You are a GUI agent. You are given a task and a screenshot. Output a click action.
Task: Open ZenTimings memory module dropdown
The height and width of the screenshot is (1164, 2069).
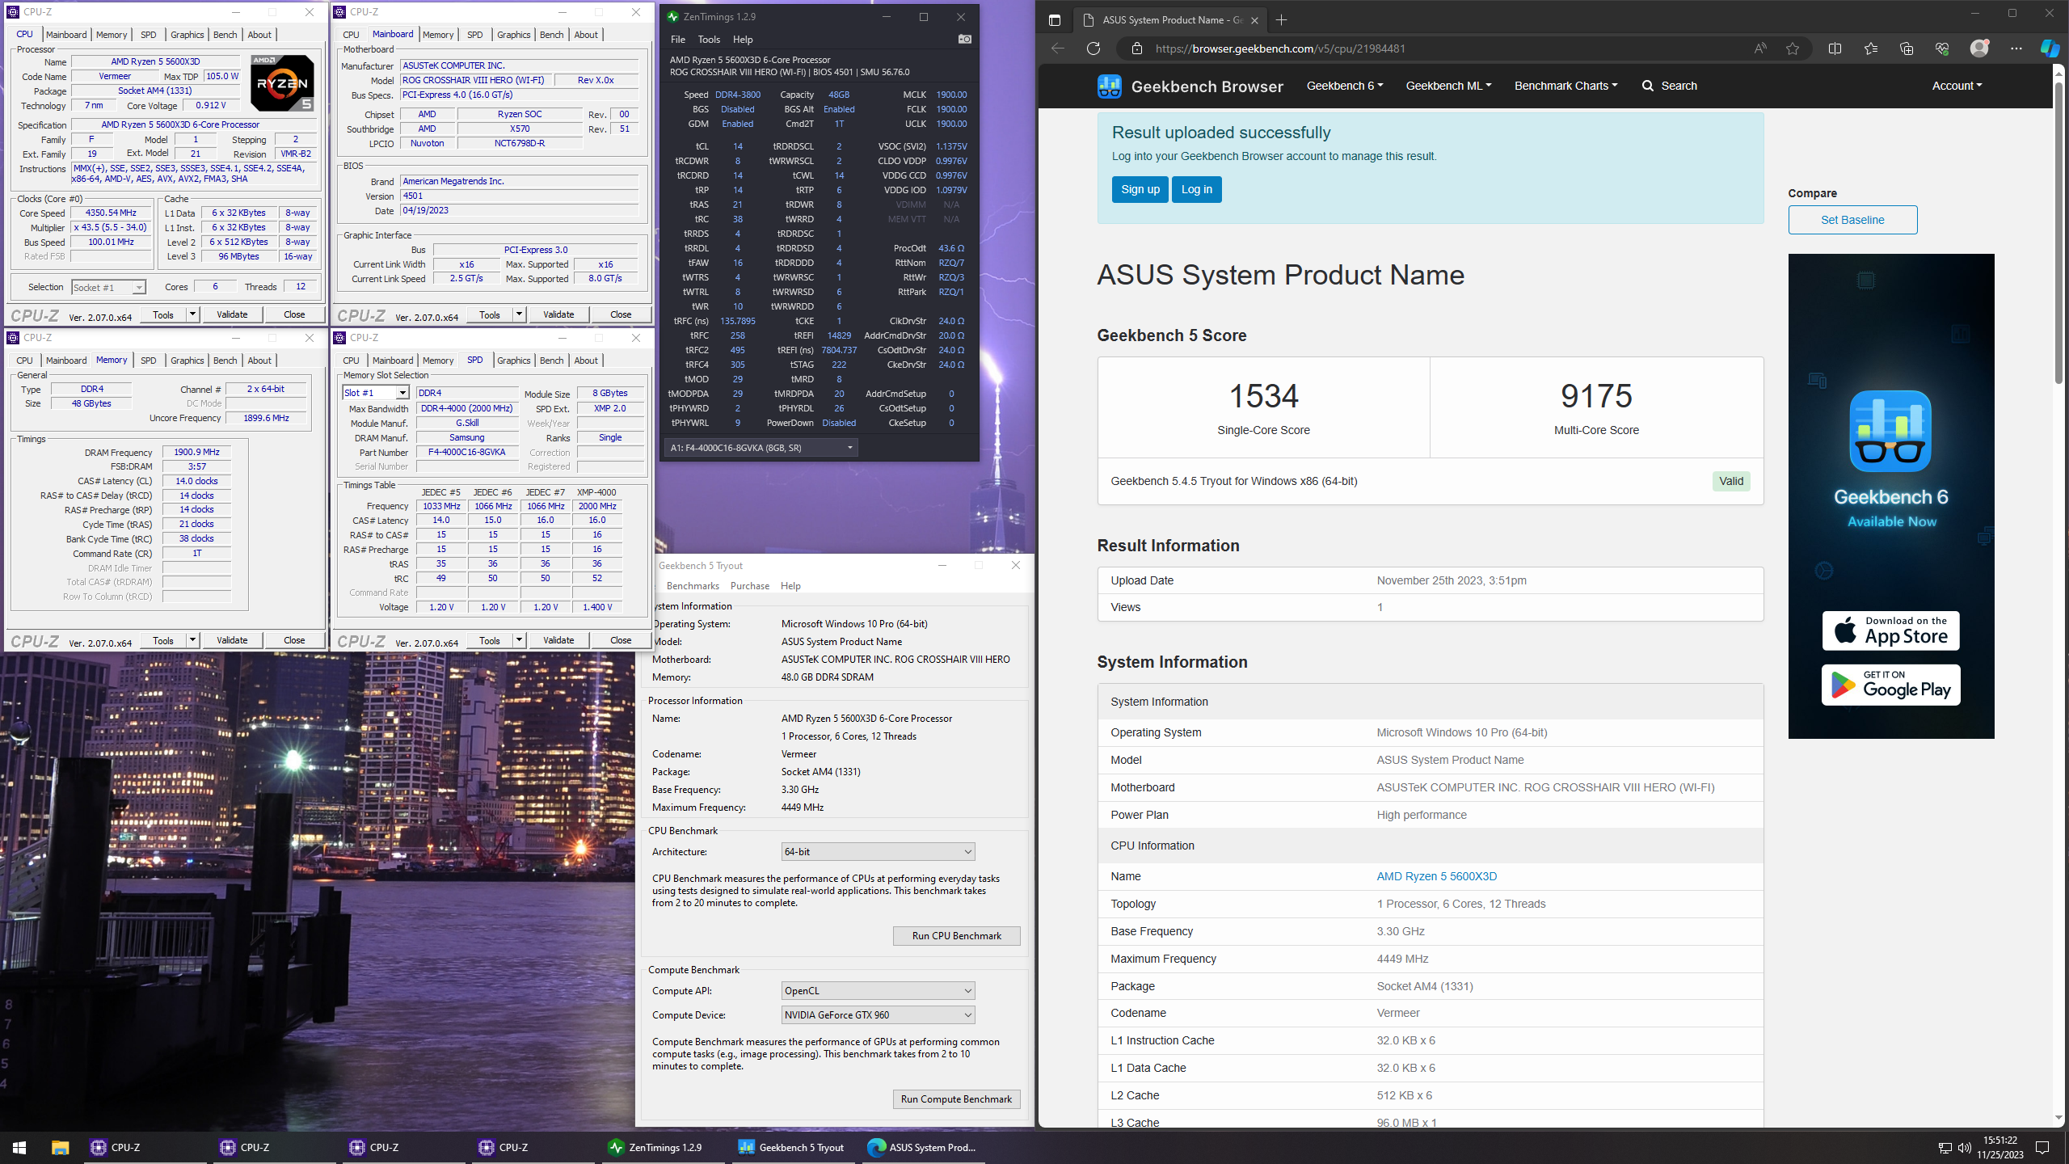[x=761, y=448]
